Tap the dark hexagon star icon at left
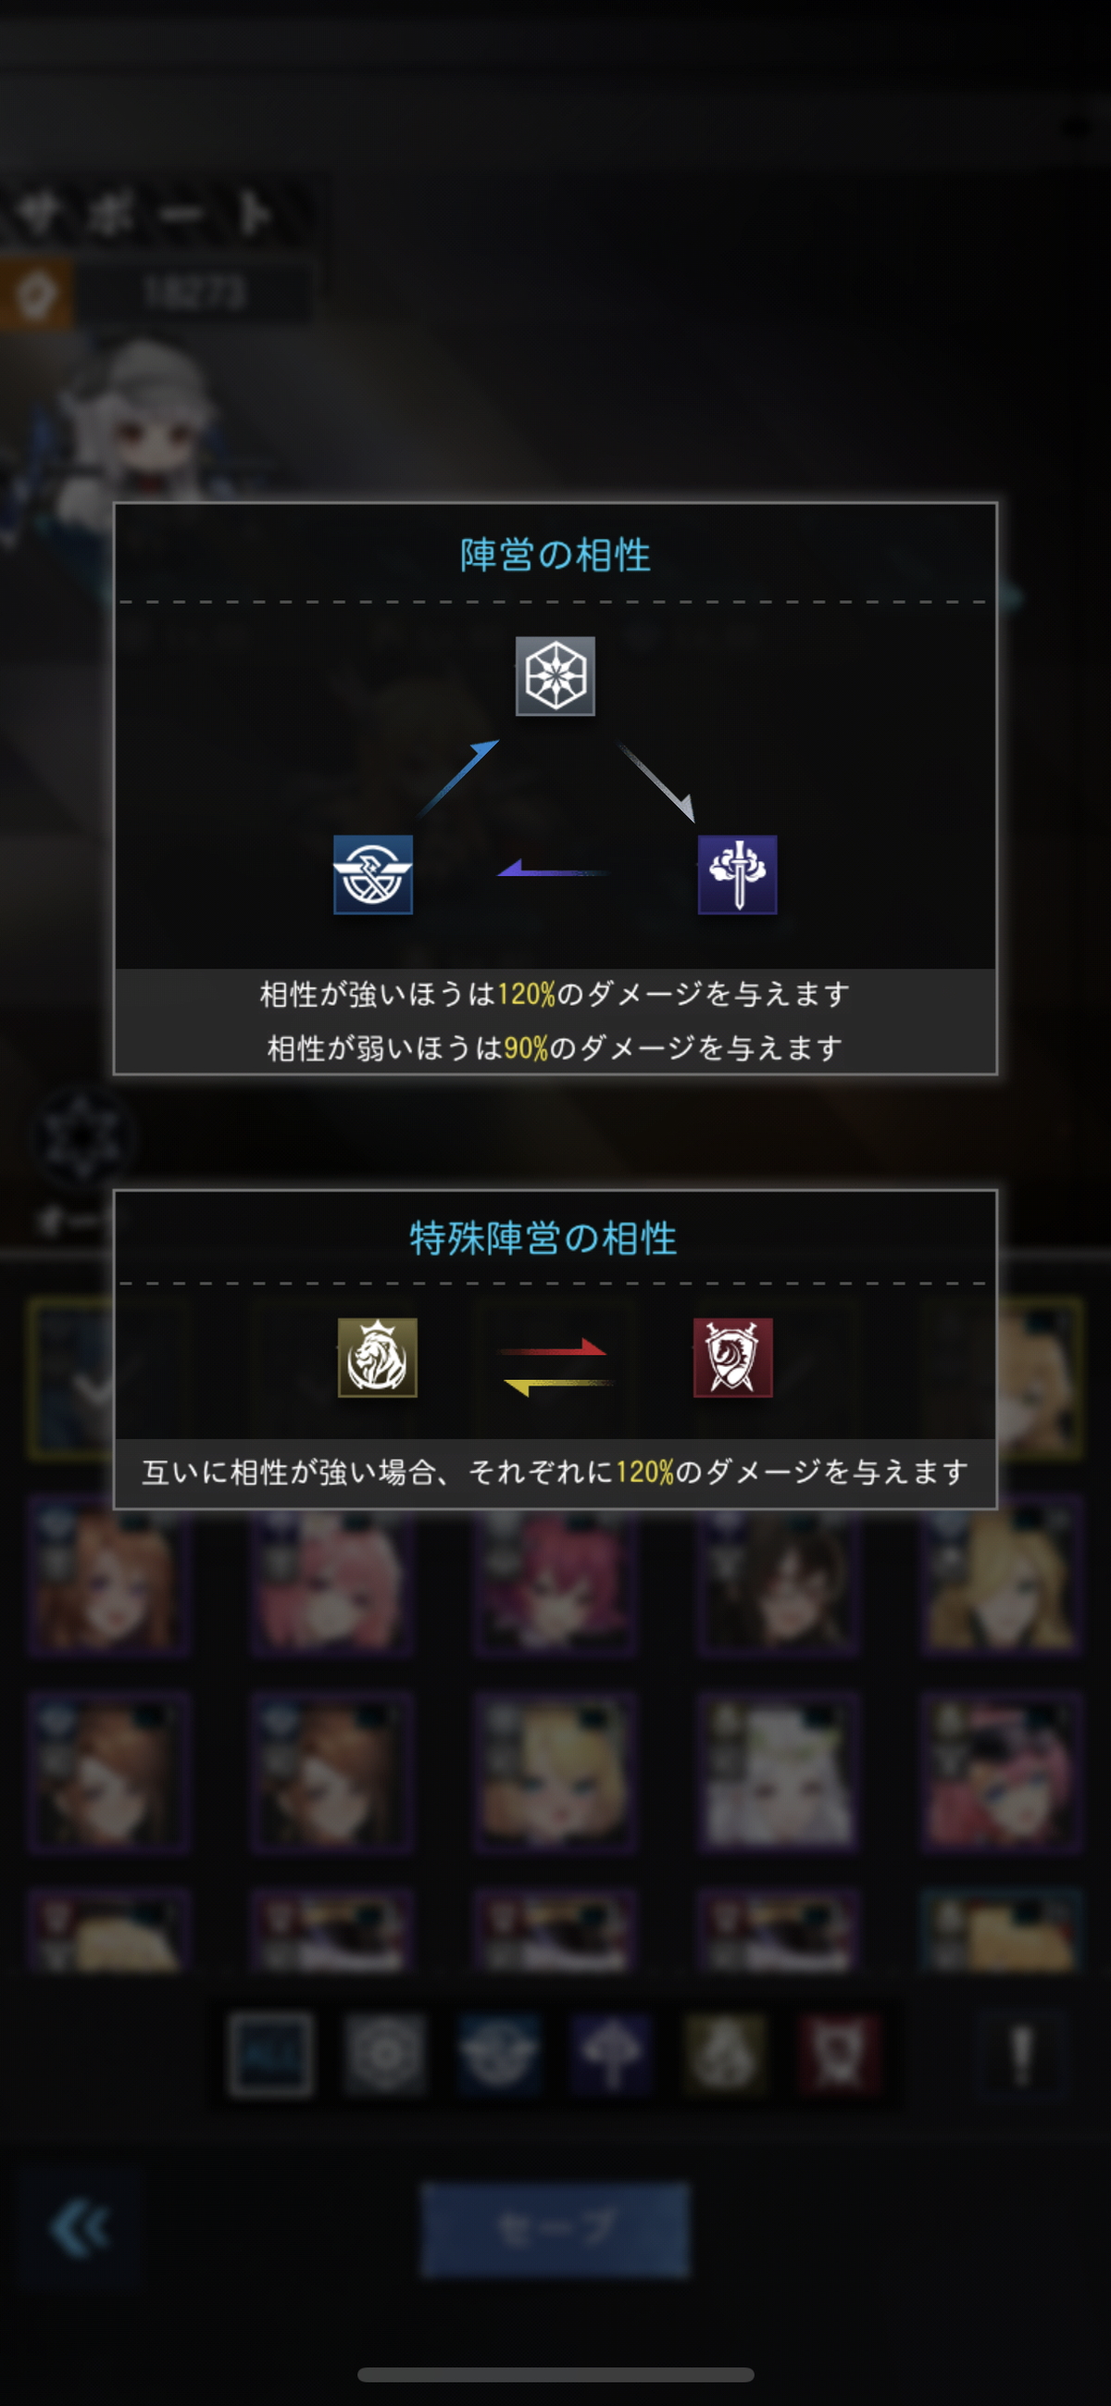Viewport: 1111px width, 2406px height. 82,1135
